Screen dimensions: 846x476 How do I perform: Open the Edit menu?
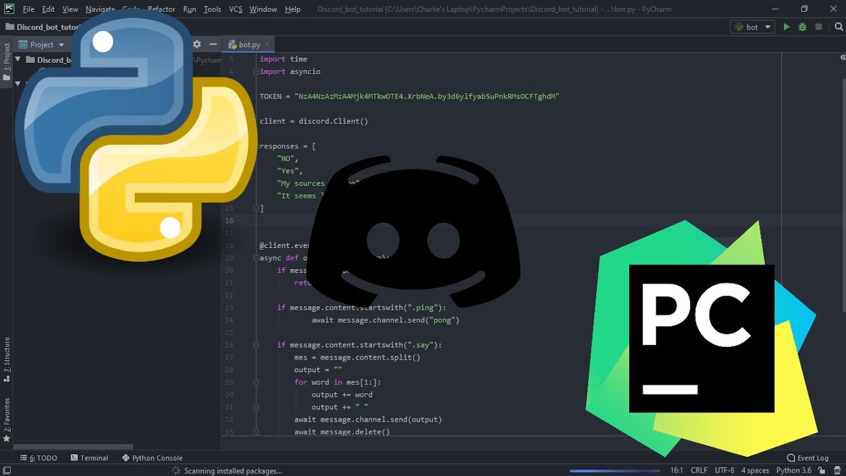(x=48, y=9)
